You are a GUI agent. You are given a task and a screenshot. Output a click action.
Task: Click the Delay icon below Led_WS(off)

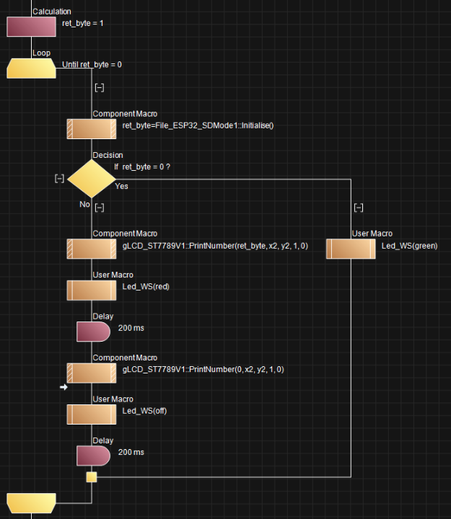point(92,456)
